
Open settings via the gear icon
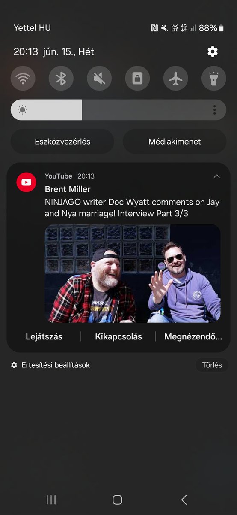[213, 52]
